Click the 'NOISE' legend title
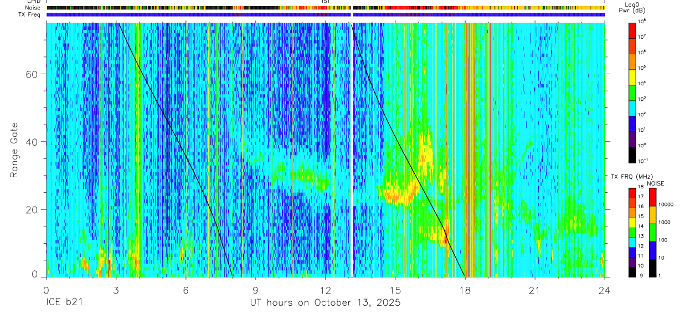This screenshot has height=314, width=680. point(656,183)
